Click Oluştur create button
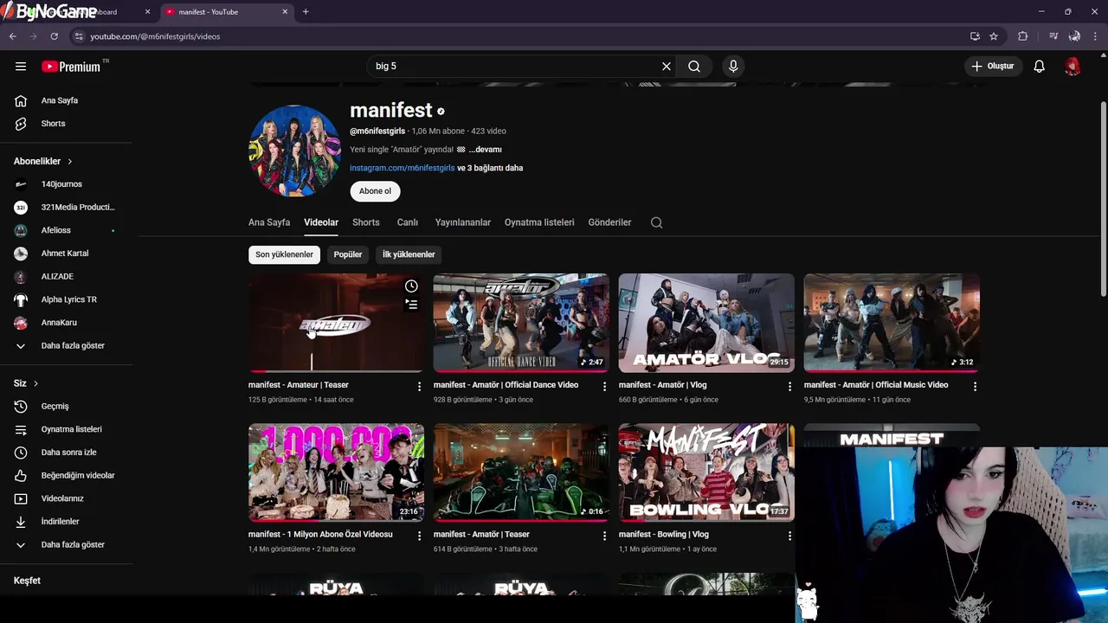Screen dimensions: 1108x623 pos(993,66)
